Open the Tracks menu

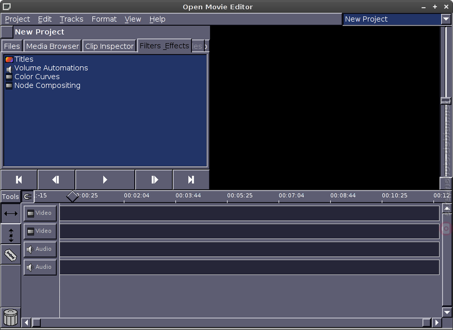coord(71,19)
